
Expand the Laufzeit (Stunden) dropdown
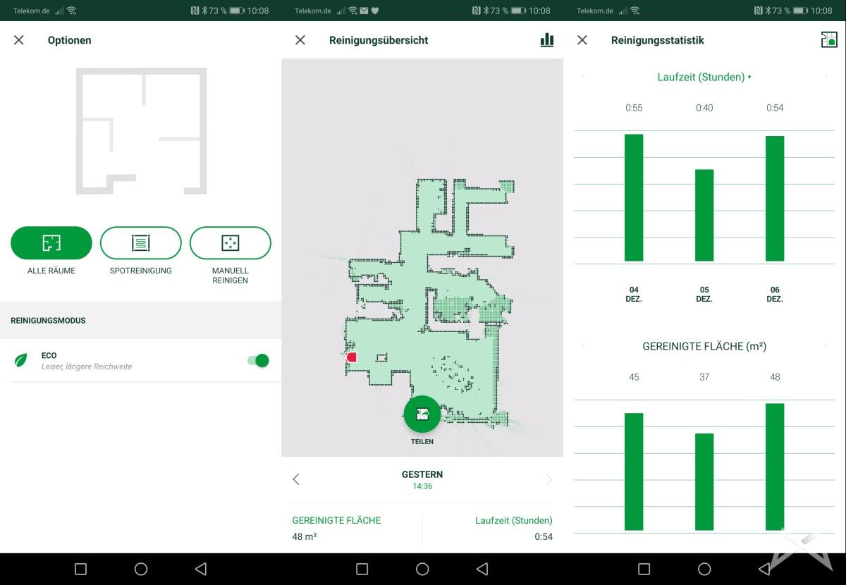[704, 77]
